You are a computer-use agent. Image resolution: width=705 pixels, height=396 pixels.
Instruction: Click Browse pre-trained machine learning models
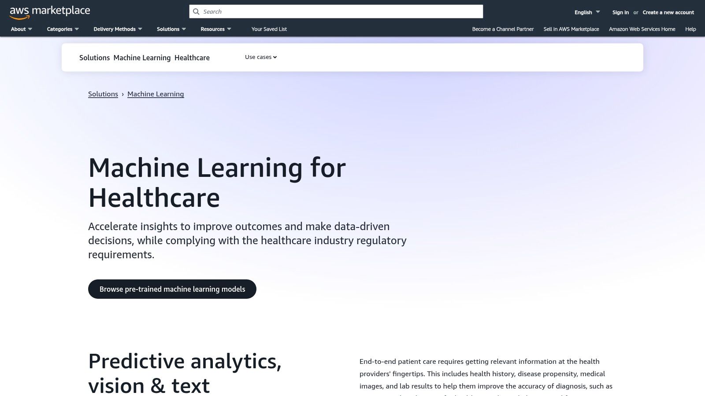coord(172,289)
